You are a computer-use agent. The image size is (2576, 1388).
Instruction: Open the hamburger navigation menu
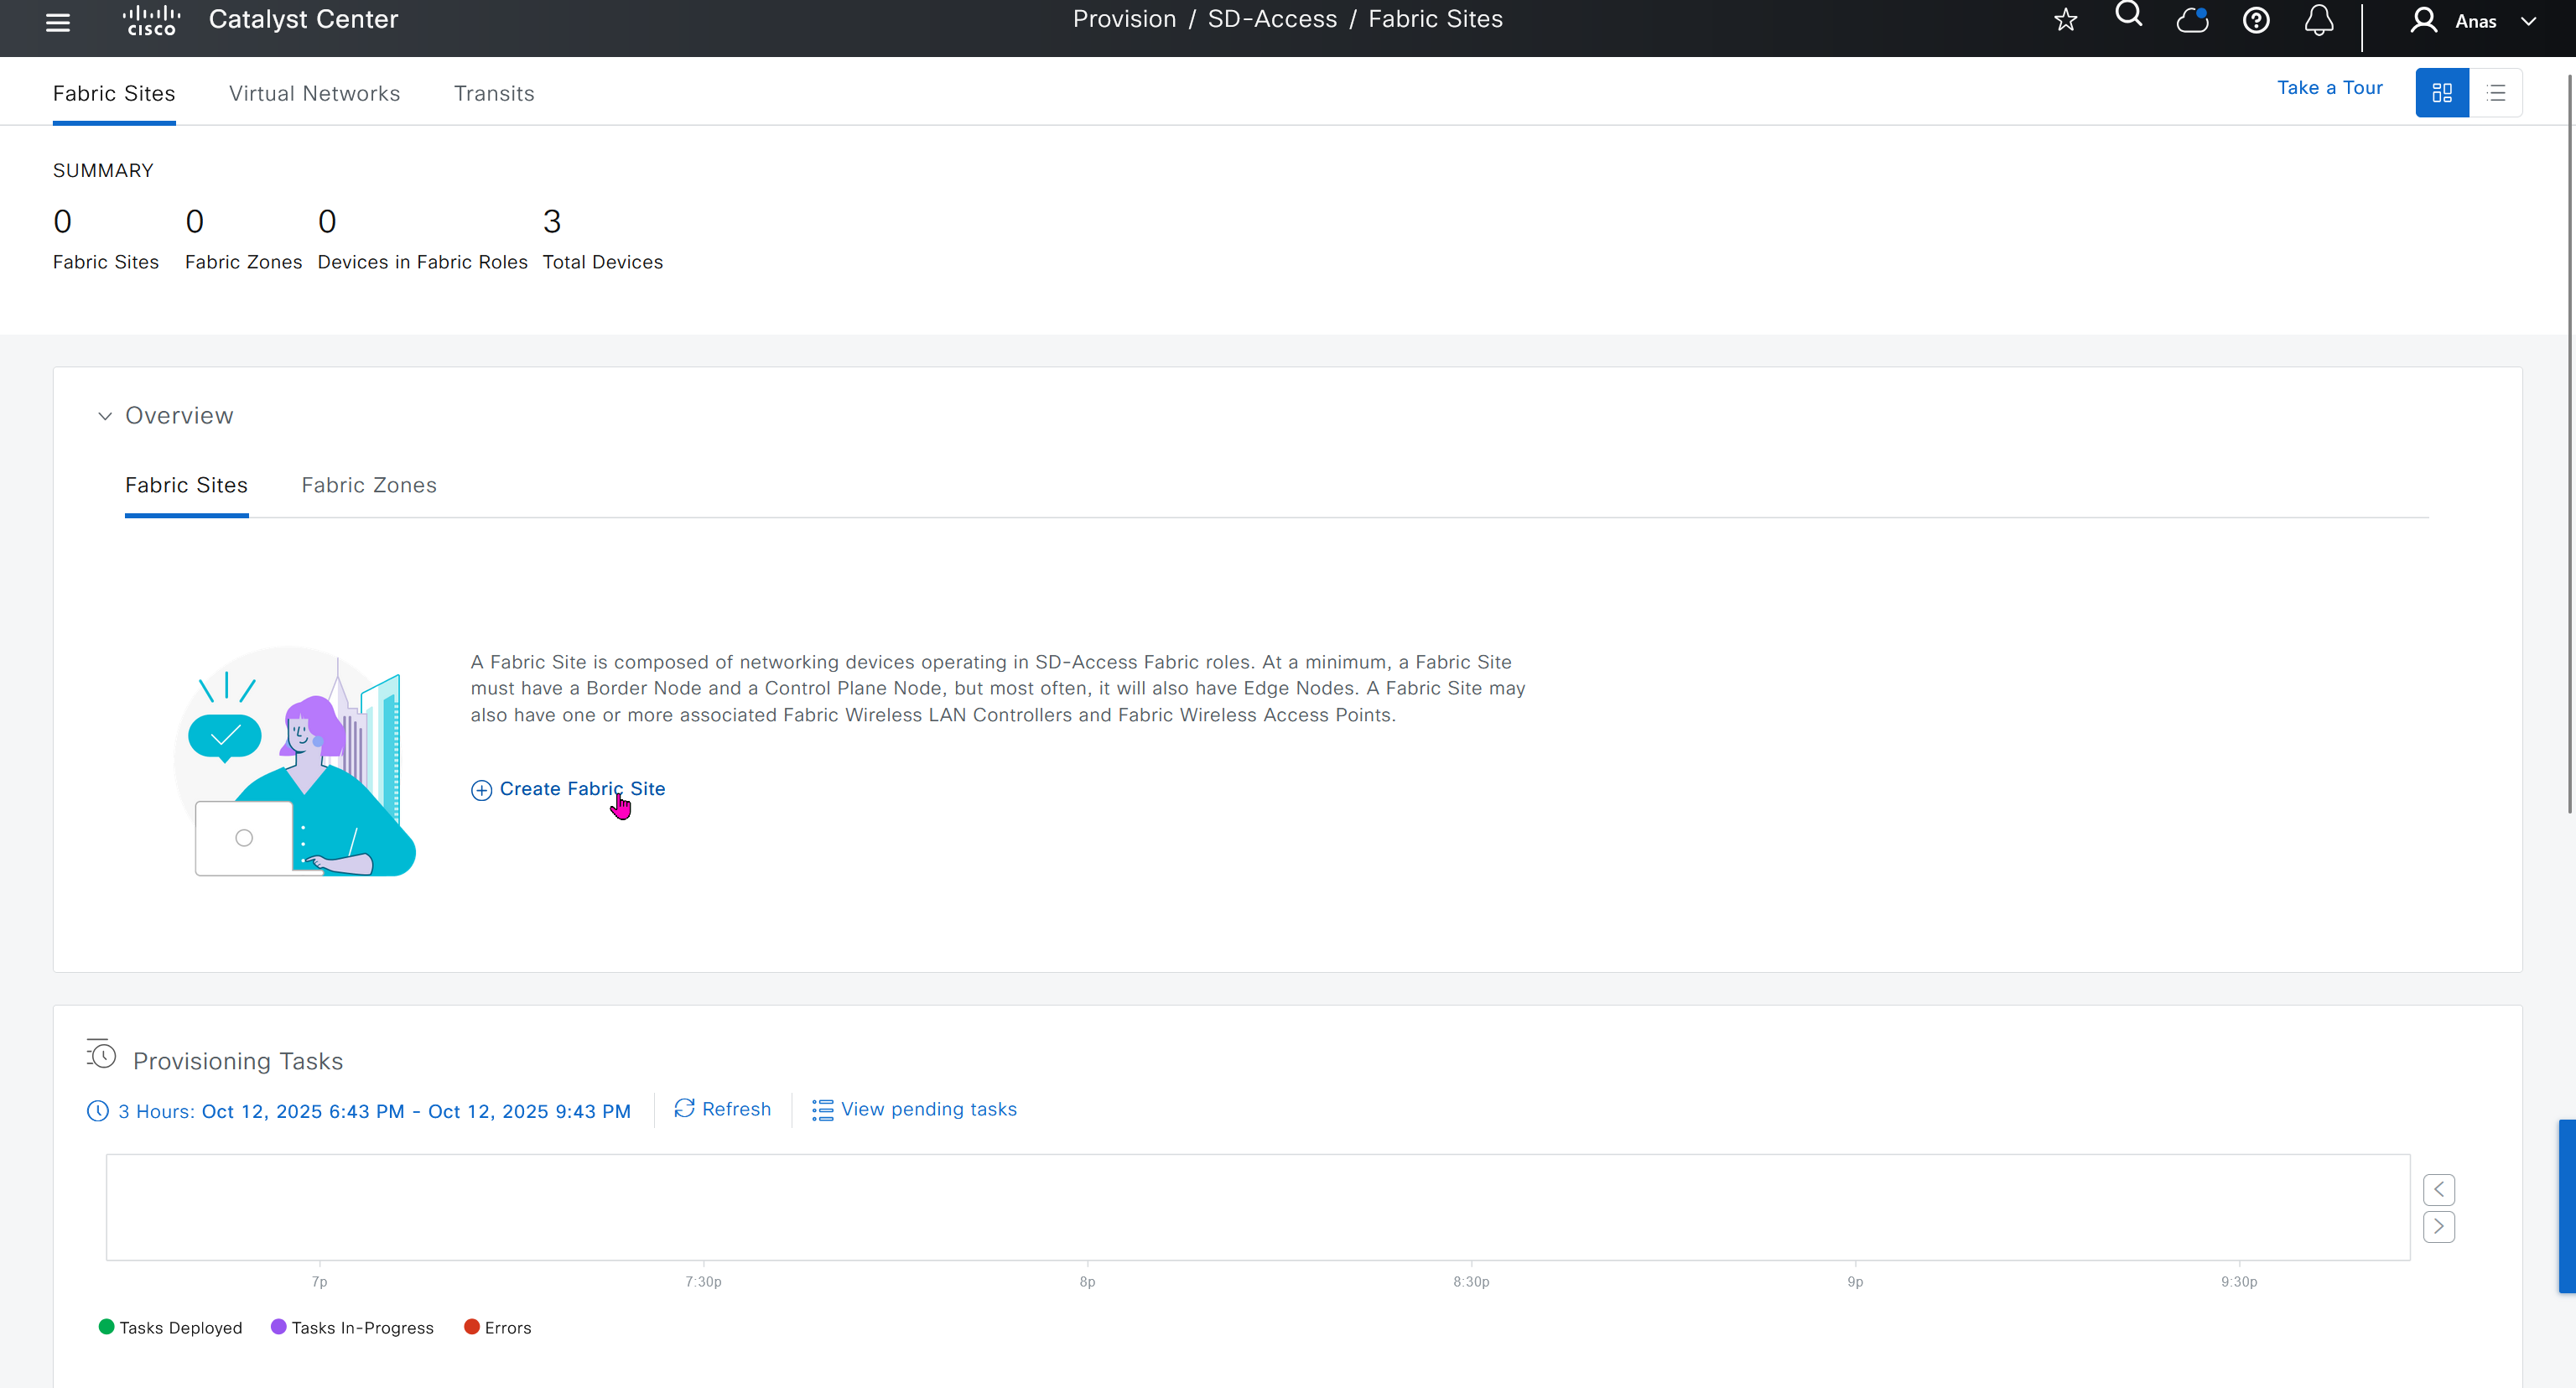click(x=58, y=22)
